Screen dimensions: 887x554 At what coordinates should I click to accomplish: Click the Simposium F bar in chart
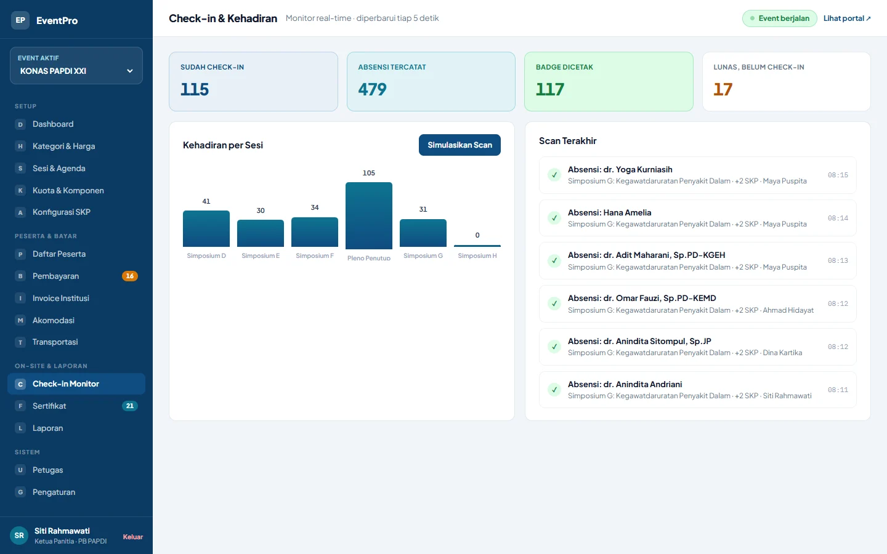point(315,232)
